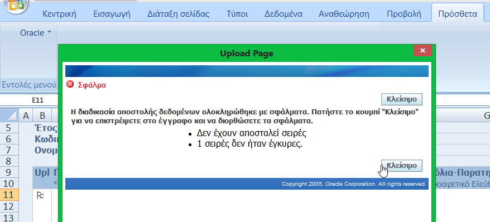Select row 12 header
This screenshot has width=490, height=222.
[9, 206]
